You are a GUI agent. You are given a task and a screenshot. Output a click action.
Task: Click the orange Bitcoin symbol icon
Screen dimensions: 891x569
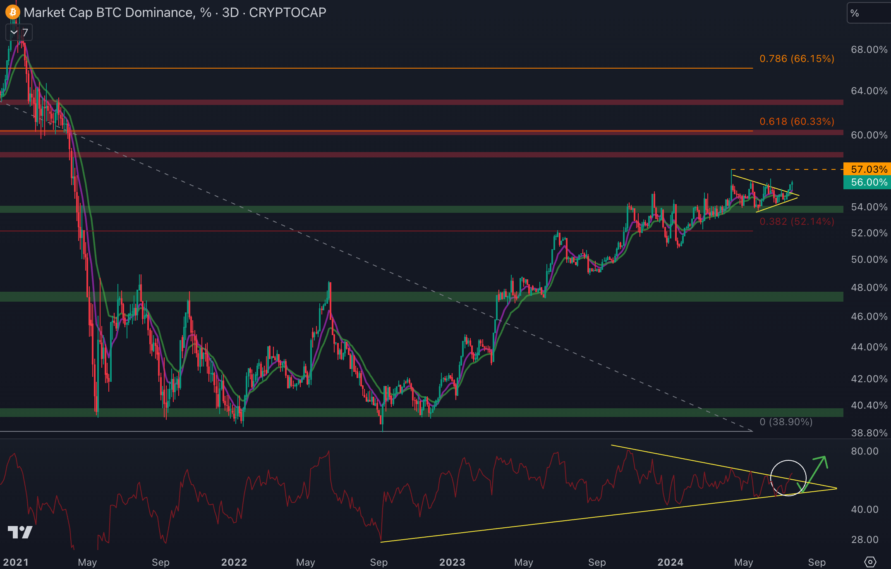pos(13,12)
